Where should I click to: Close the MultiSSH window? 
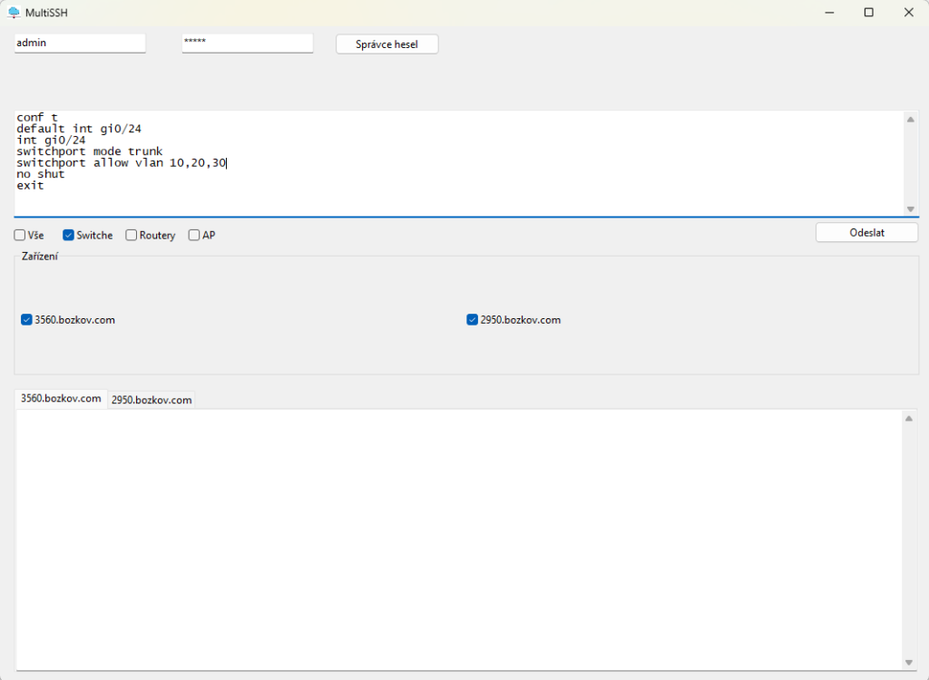pos(908,13)
